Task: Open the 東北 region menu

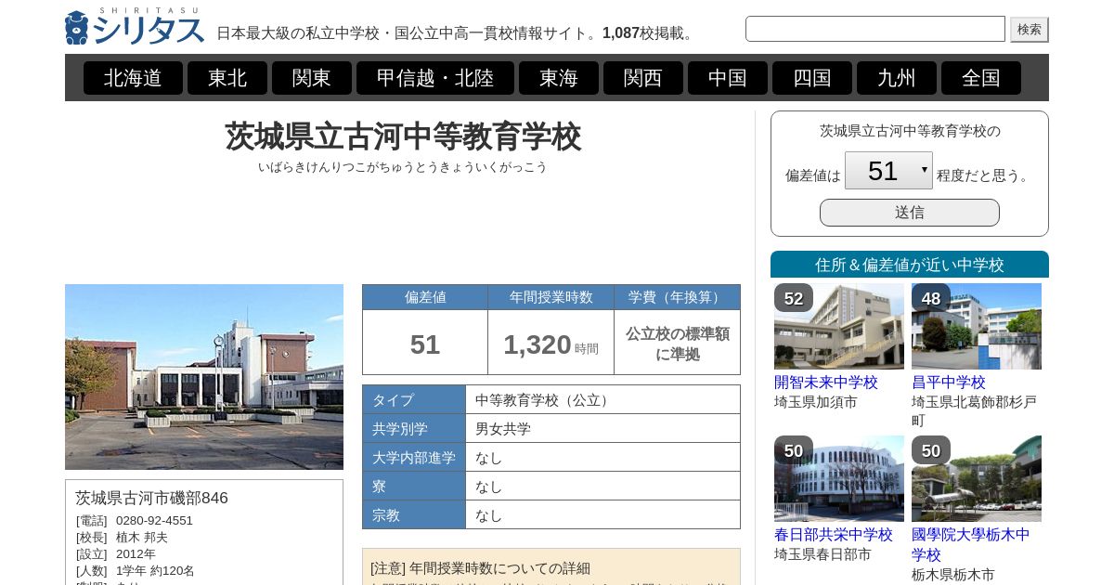Action: point(227,78)
